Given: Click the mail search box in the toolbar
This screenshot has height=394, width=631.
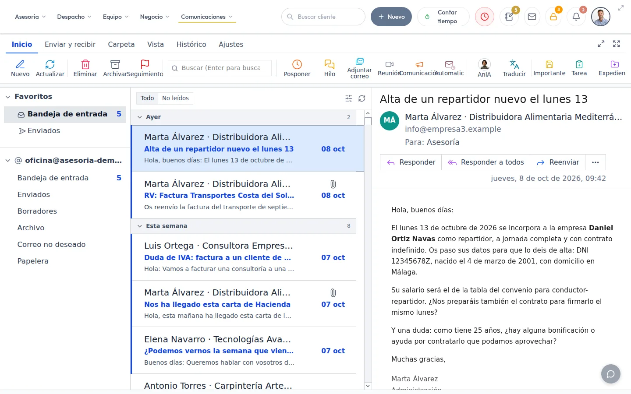Looking at the screenshot, I should point(220,68).
